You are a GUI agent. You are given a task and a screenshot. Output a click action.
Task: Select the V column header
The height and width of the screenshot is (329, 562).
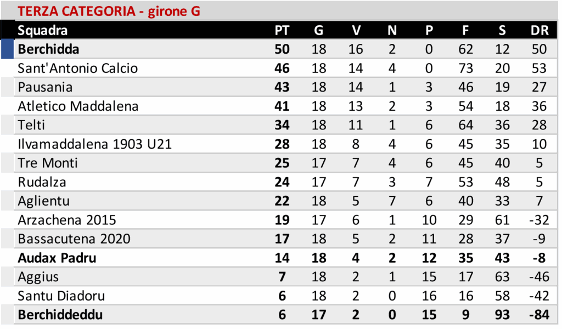click(356, 30)
